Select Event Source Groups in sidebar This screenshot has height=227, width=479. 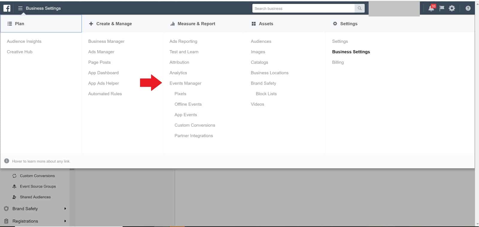coord(38,186)
